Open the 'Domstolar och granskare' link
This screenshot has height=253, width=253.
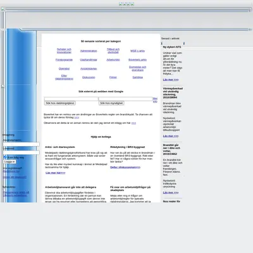[137, 68]
